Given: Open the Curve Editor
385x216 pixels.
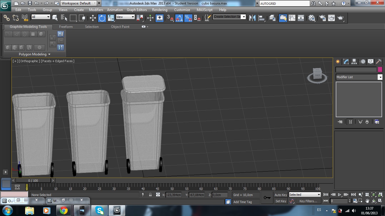Looking at the screenshot, I should (x=292, y=18).
